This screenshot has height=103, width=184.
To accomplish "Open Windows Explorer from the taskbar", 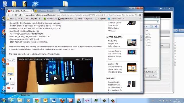I will (x=20, y=100).
